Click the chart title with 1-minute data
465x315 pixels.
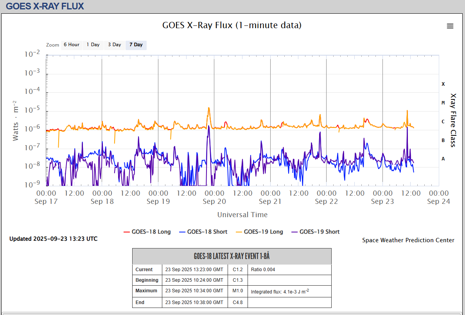pyautogui.click(x=232, y=25)
